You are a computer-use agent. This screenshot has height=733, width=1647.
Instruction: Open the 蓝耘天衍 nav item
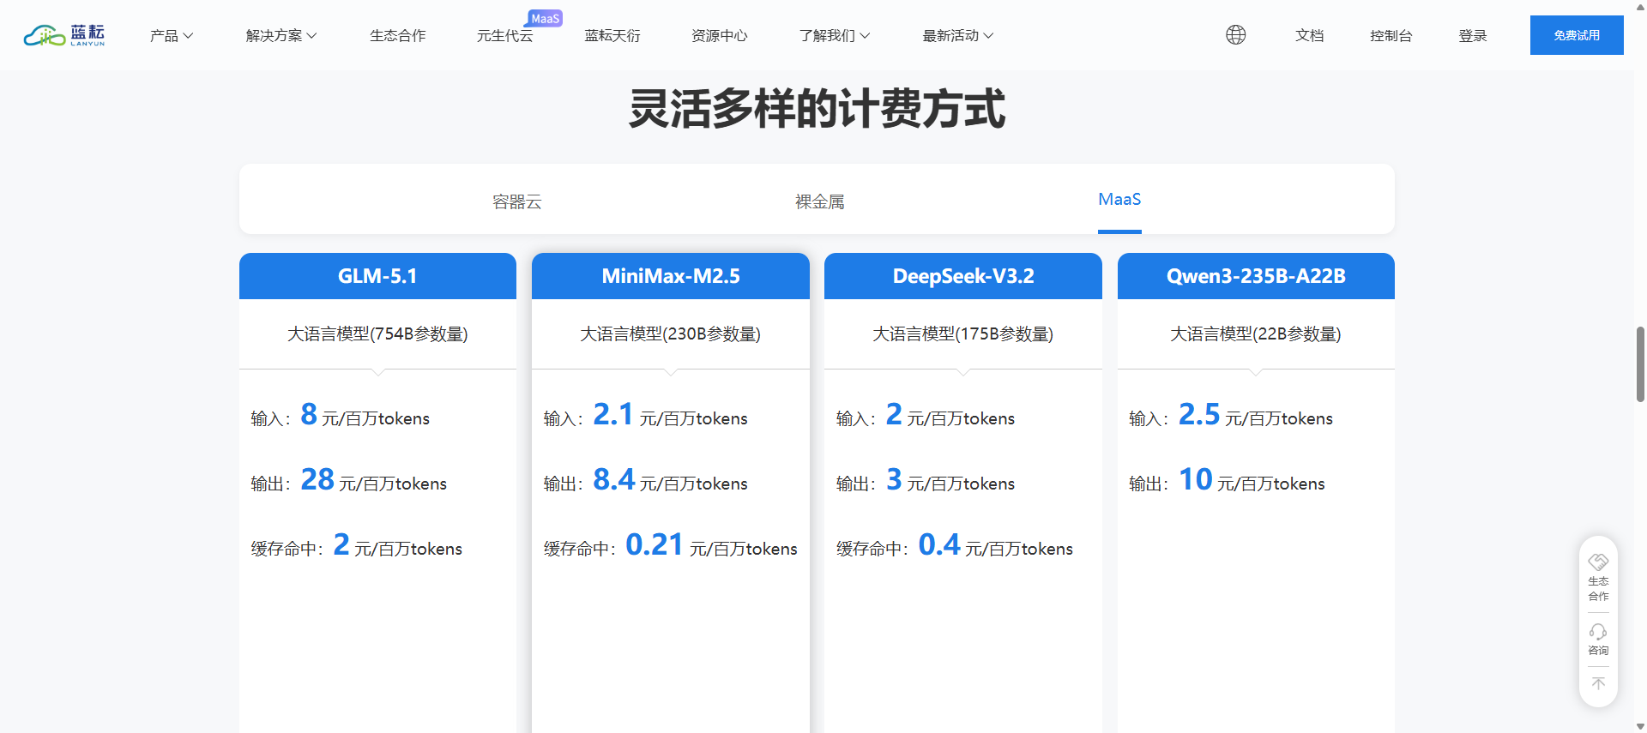[x=612, y=35]
